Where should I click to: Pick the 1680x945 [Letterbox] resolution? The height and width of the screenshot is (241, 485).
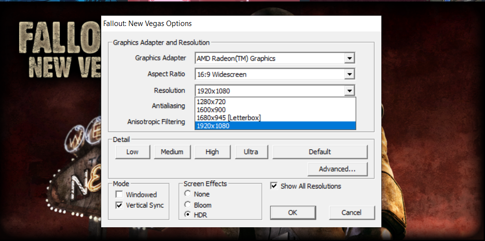tap(275, 118)
